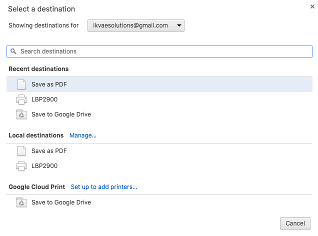Click the LBP2900 printer icon under Recent destinations
Image resolution: width=318 pixels, height=236 pixels.
pos(21,99)
